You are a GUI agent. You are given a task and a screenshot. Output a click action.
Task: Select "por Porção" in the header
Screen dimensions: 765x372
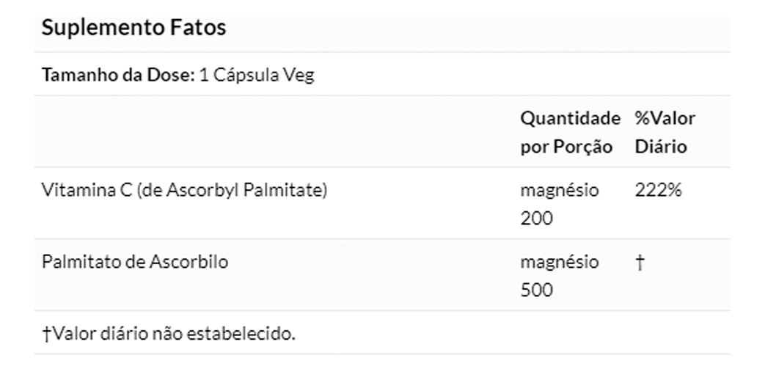click(565, 147)
